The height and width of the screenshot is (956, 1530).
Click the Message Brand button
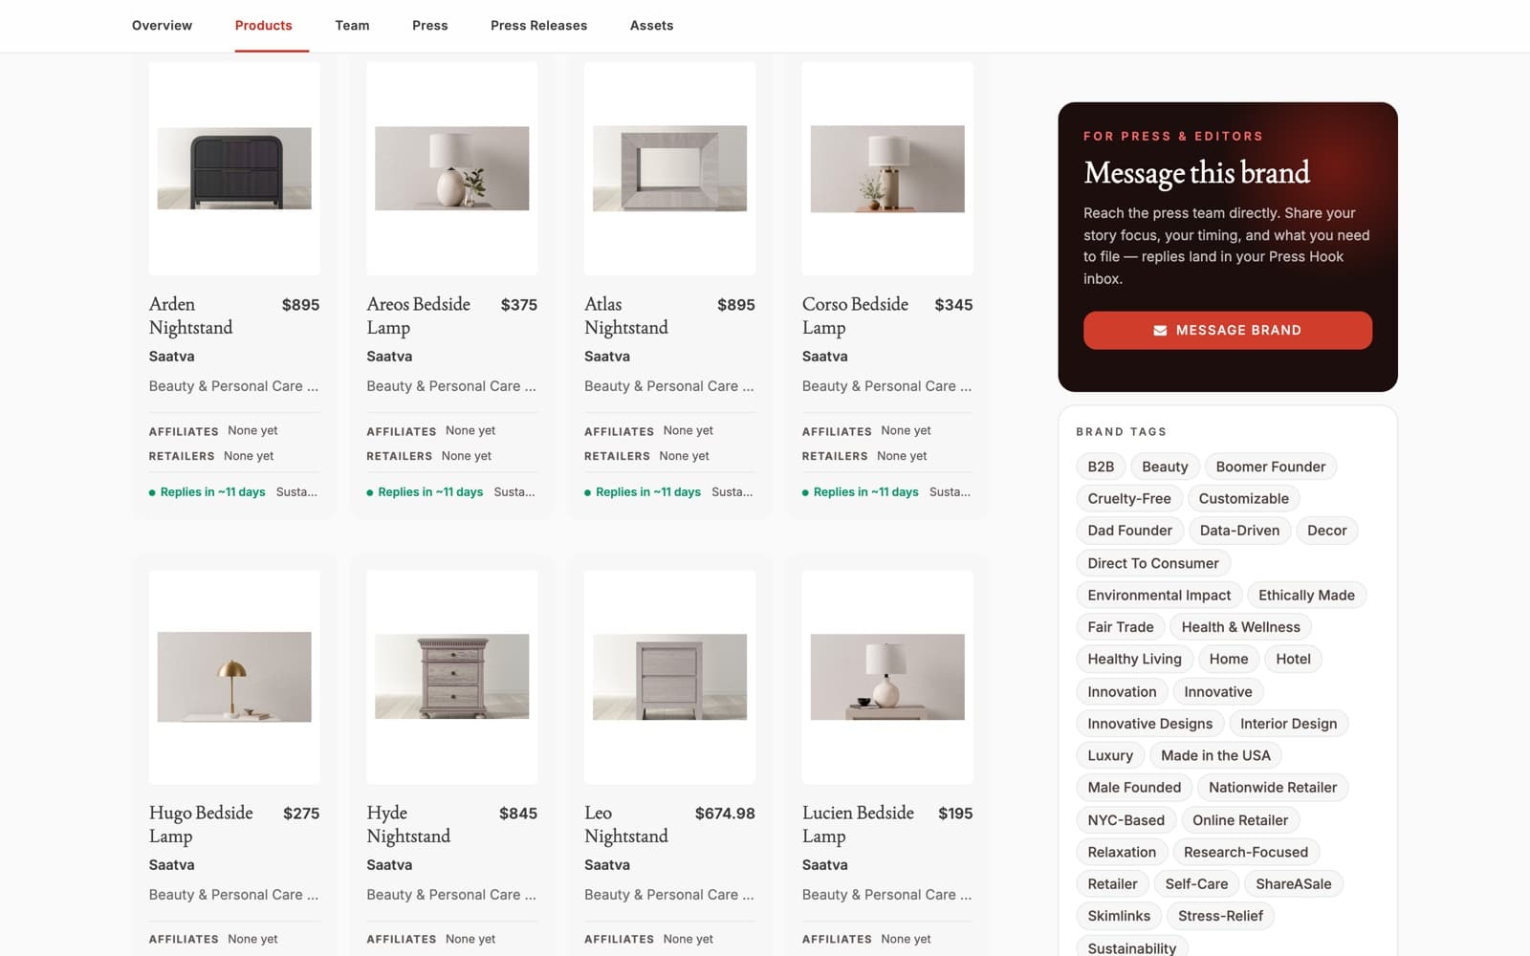pyautogui.click(x=1228, y=330)
